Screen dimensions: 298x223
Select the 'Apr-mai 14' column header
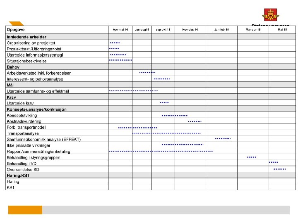pyautogui.click(x=120, y=30)
